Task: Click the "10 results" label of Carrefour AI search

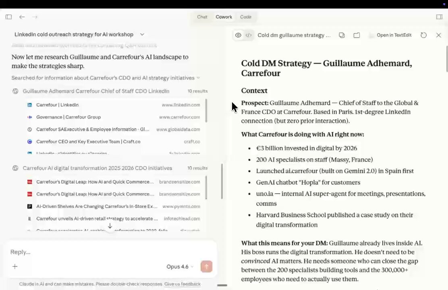Action: [x=197, y=168]
